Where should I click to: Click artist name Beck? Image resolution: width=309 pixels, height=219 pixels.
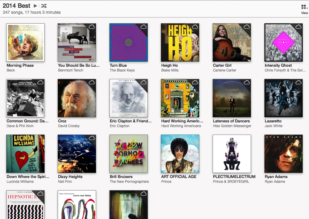pos(11,70)
